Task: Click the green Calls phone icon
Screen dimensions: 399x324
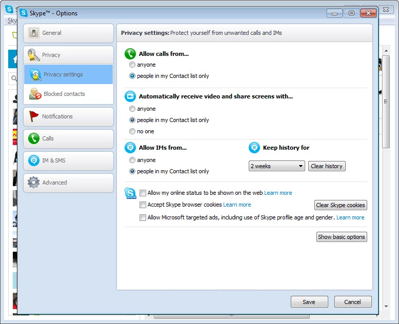Action: (x=34, y=138)
